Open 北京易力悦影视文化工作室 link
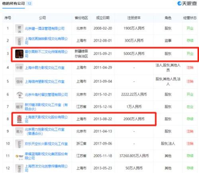 pyautogui.click(x=45, y=131)
